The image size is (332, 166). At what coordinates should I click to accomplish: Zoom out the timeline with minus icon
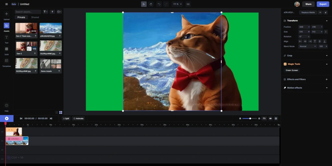[240, 119]
